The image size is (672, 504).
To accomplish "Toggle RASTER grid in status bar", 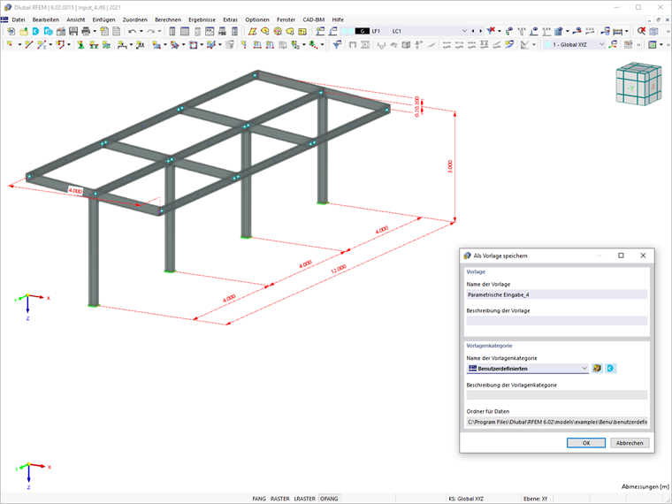I will [x=280, y=499].
